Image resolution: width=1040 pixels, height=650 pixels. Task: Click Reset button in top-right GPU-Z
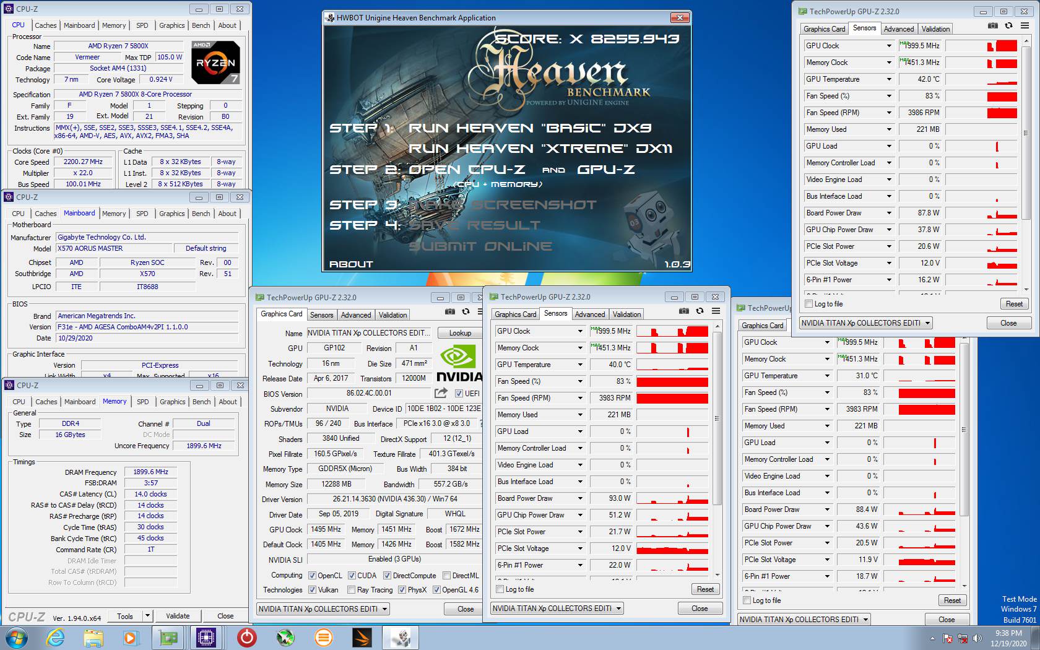click(1014, 304)
